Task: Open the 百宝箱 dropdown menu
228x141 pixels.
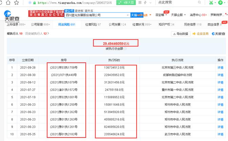Action: [161, 15]
